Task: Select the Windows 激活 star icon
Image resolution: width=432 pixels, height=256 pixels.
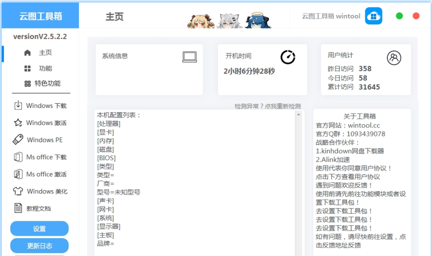Action: click(17, 123)
